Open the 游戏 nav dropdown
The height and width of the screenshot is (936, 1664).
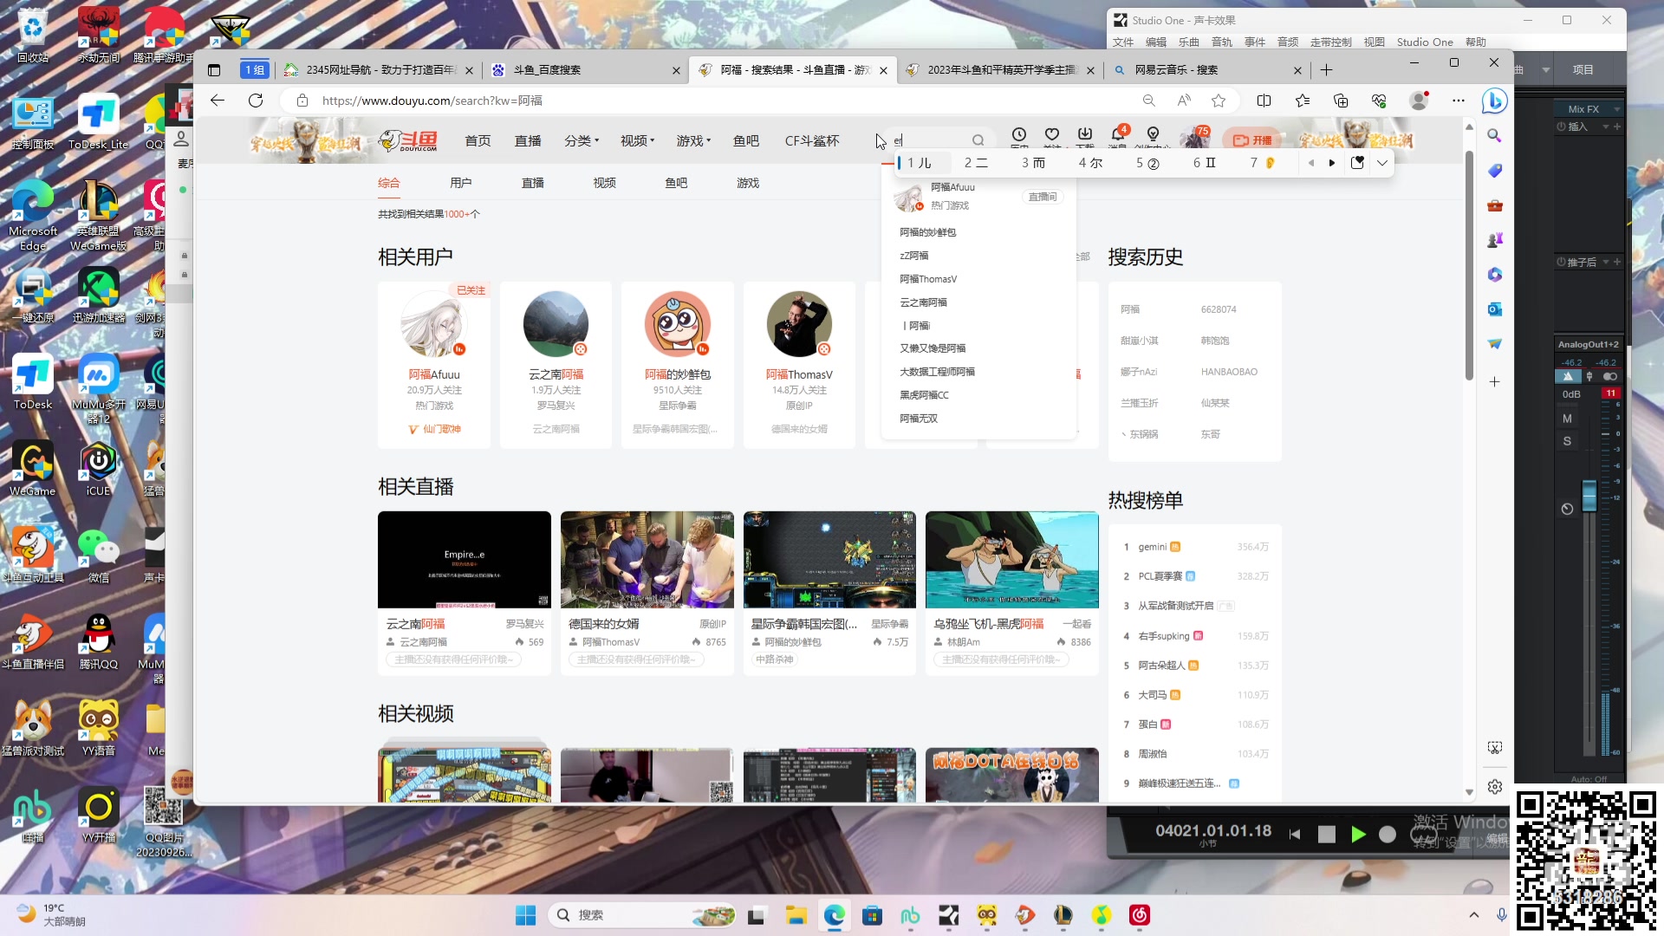pos(693,140)
